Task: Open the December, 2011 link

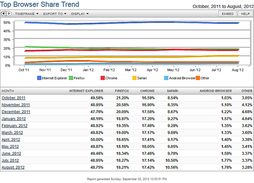Action: pos(16,112)
